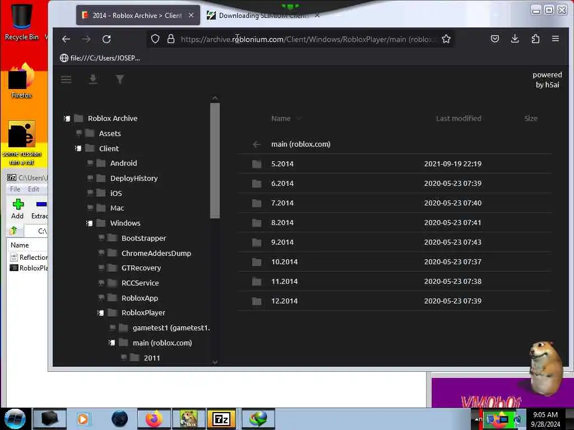Bookmark this page with the star icon
The height and width of the screenshot is (430, 574).
pyautogui.click(x=446, y=39)
